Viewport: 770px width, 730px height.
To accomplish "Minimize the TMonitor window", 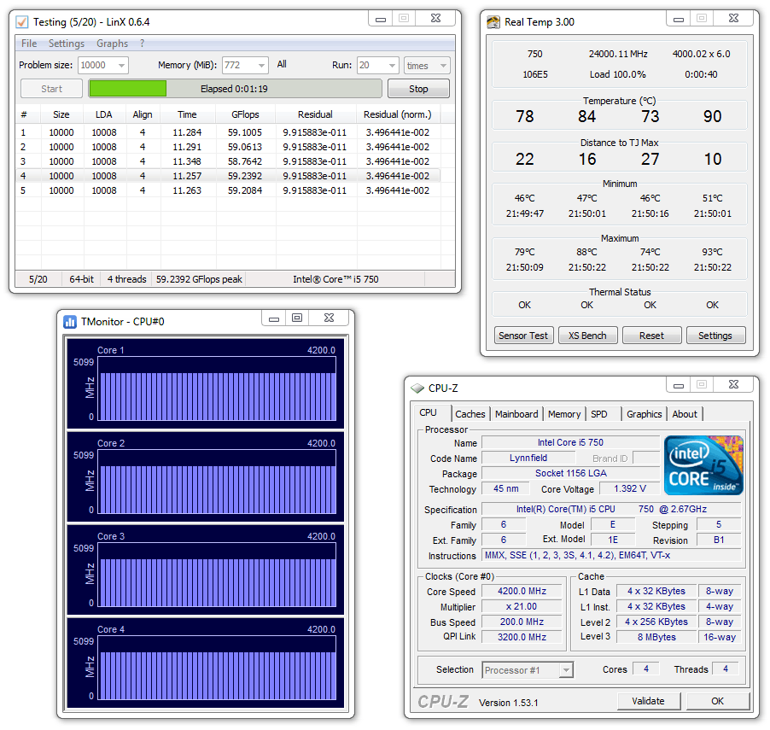I will [273, 319].
